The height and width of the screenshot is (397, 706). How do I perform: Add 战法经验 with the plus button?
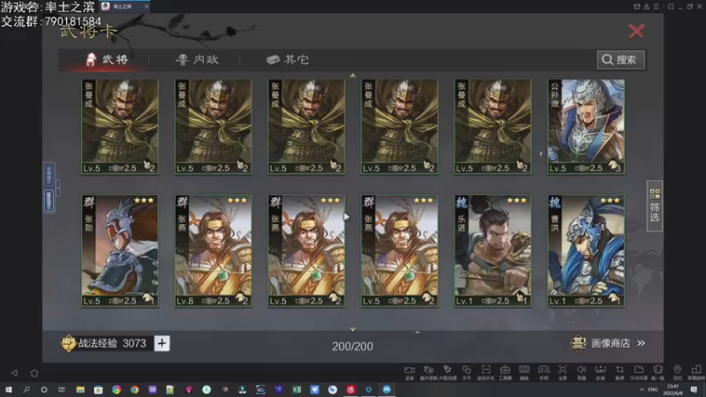point(162,343)
